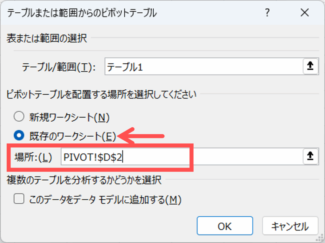Click the dialog title テーブルまたは範囲からのピボットテーブル
The image size is (325, 243).
tap(82, 13)
